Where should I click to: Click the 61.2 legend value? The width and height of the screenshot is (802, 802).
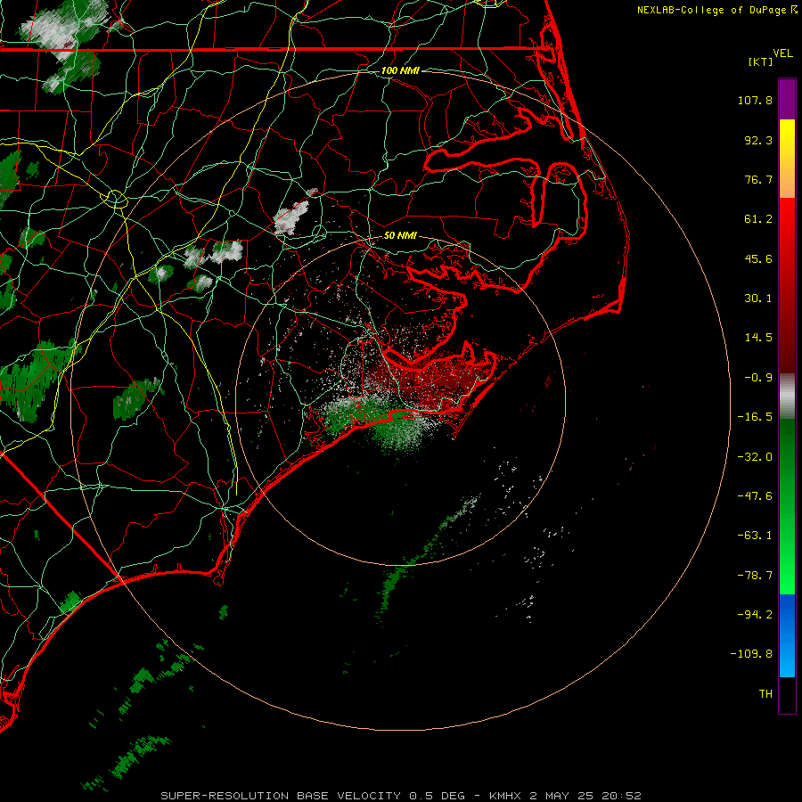click(x=758, y=219)
